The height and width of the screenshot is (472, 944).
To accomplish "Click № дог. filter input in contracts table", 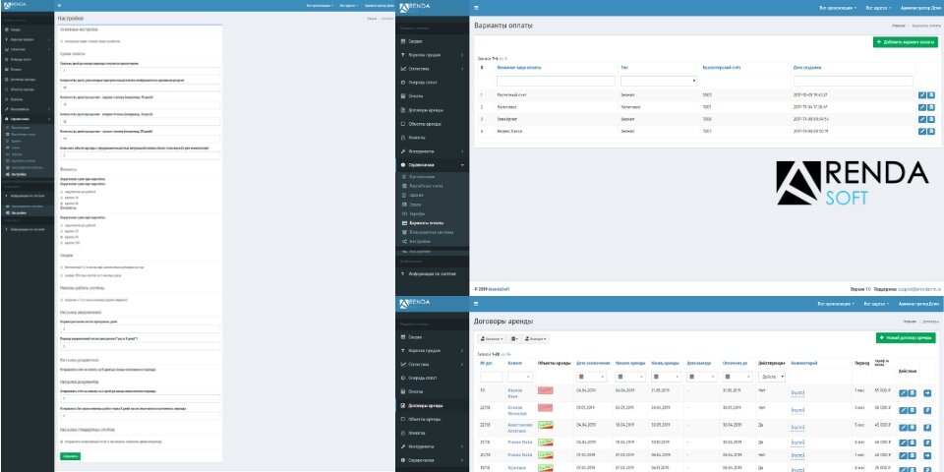I will tap(491, 377).
